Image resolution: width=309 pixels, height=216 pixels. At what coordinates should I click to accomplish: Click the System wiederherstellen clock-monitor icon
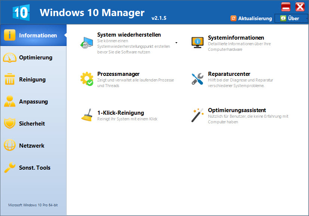(x=86, y=43)
